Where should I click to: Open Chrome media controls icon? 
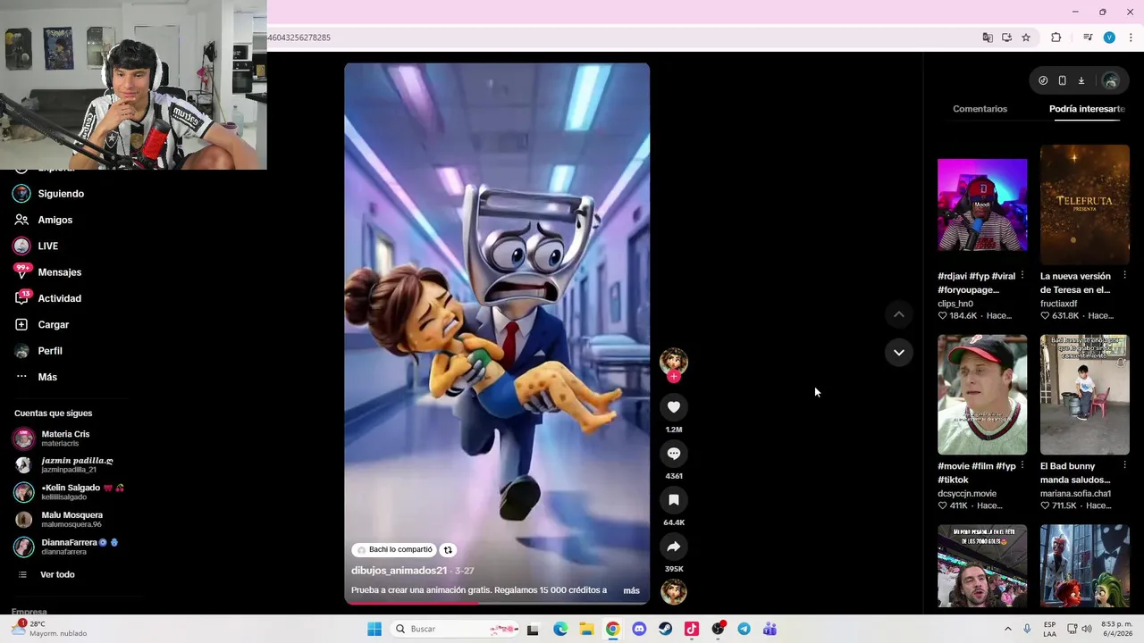[1088, 38]
